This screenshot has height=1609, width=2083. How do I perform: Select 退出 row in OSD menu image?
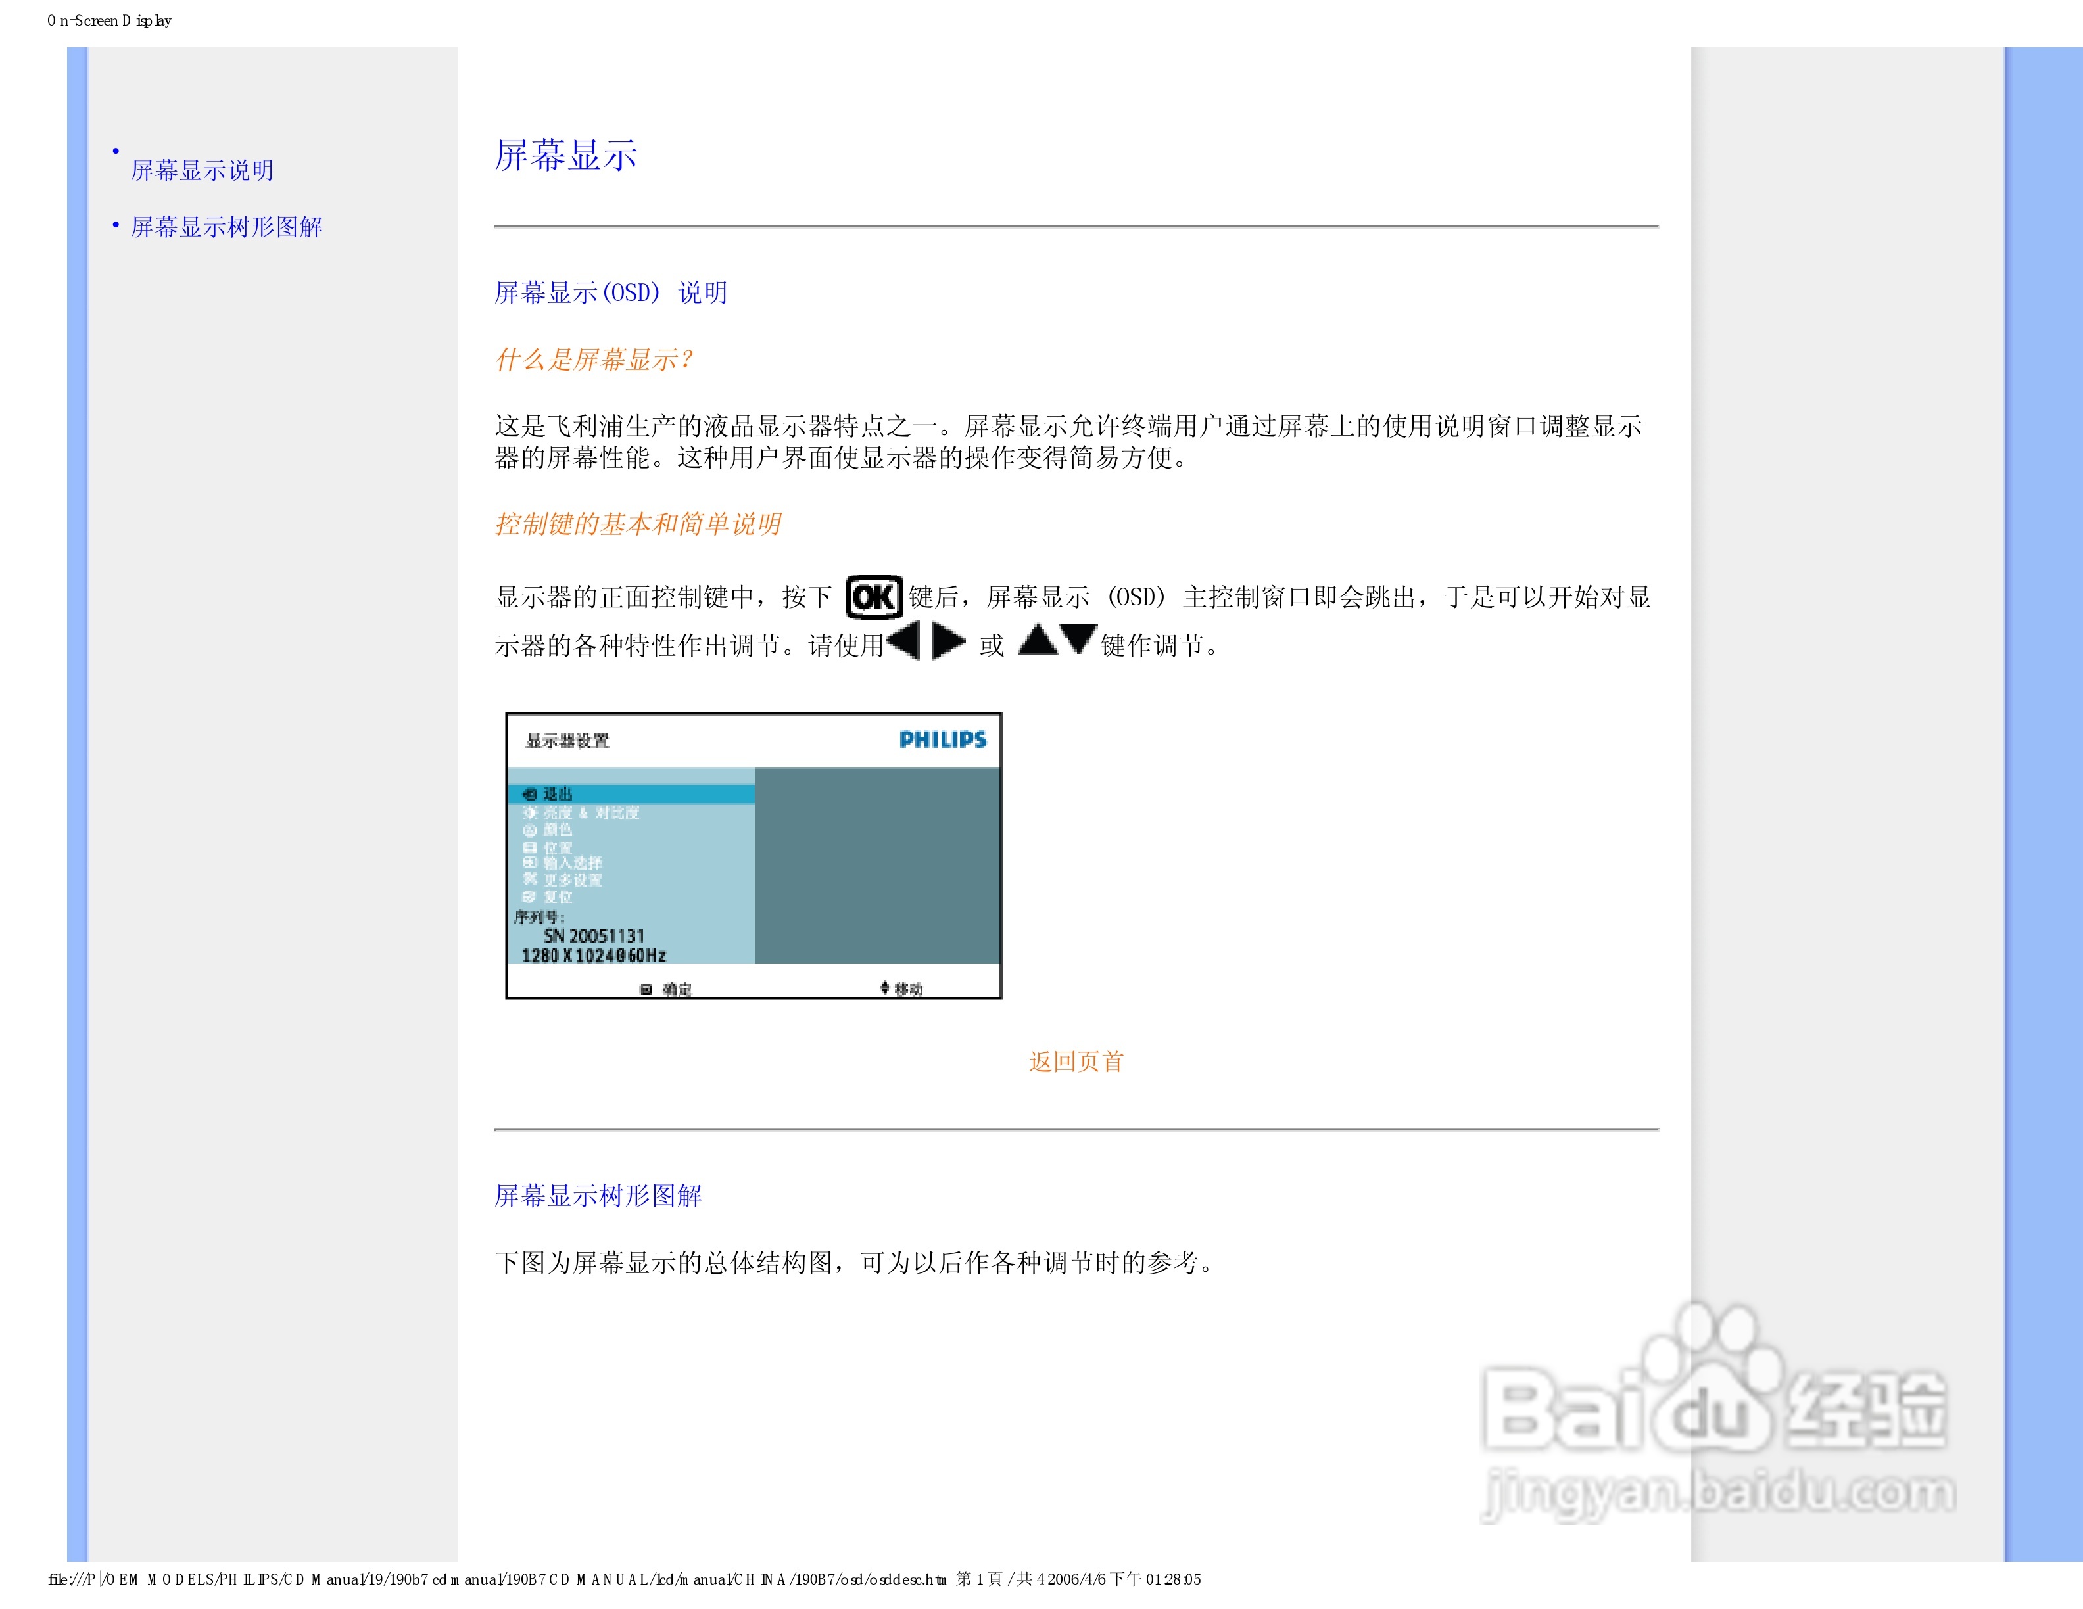[631, 794]
